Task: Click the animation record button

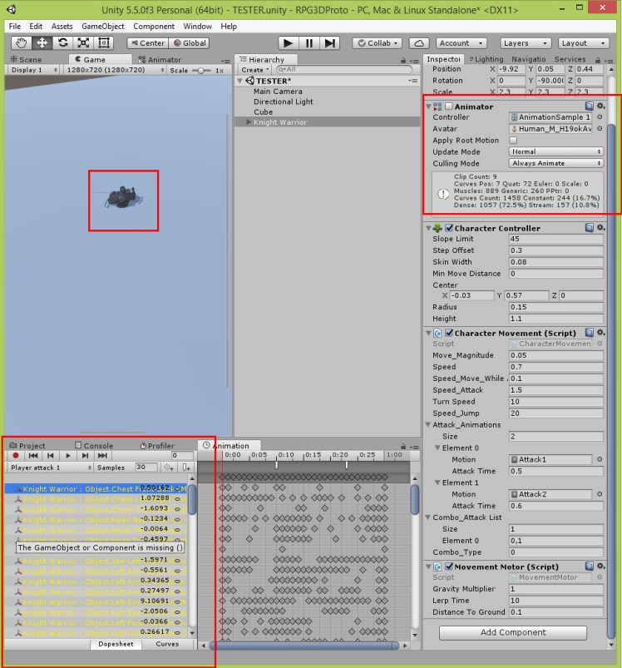Action: (x=15, y=455)
